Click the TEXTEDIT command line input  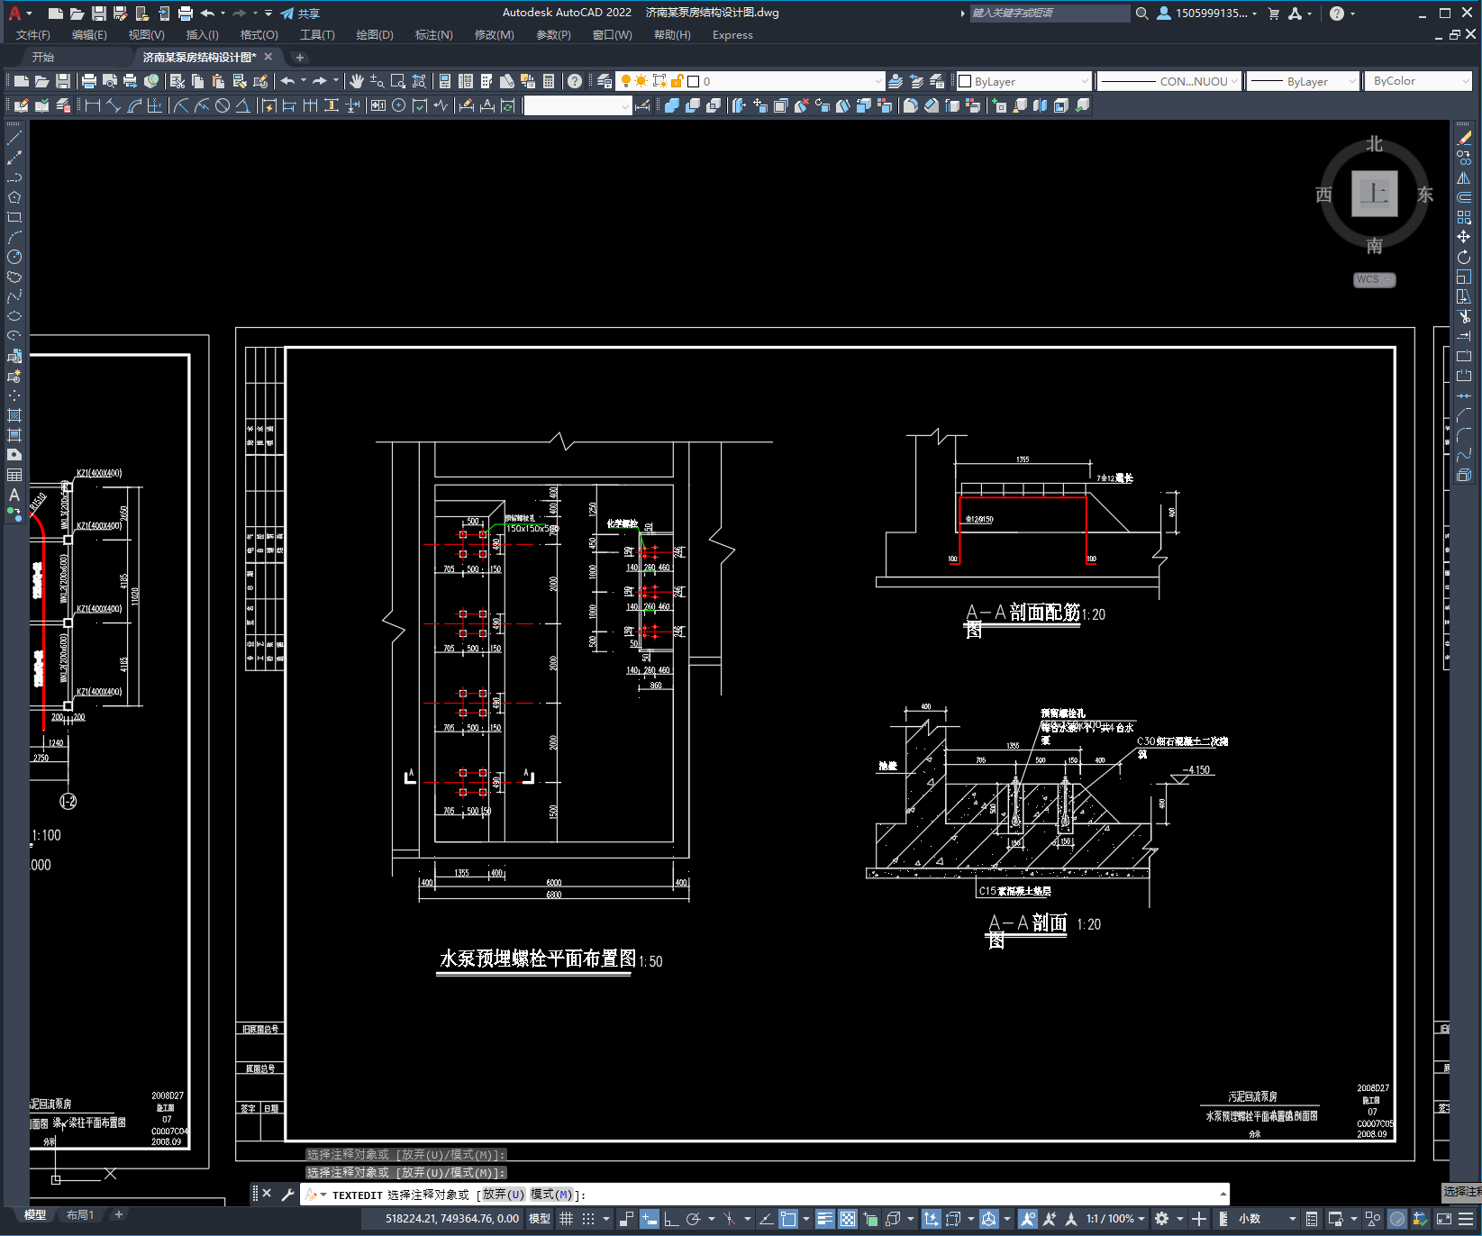point(766,1195)
